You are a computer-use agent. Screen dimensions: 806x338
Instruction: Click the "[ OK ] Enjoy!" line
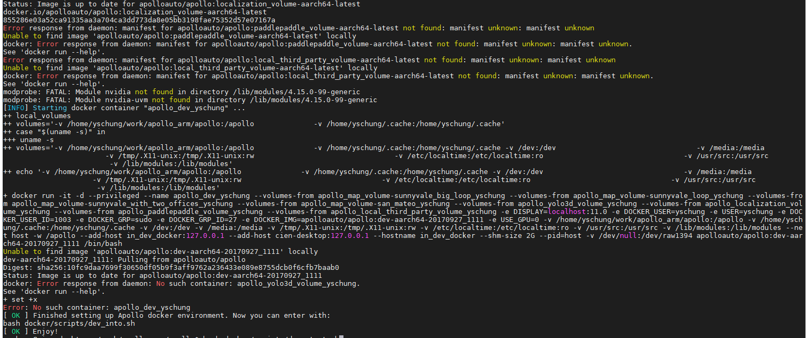click(30, 331)
